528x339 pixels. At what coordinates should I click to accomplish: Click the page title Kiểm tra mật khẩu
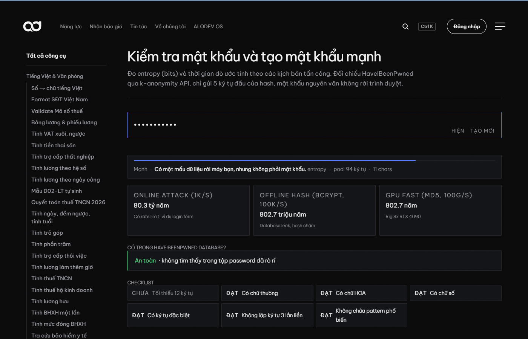click(x=254, y=57)
